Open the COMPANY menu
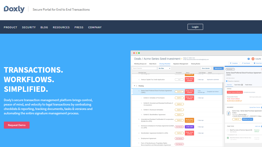262x147 pixels. [95, 27]
